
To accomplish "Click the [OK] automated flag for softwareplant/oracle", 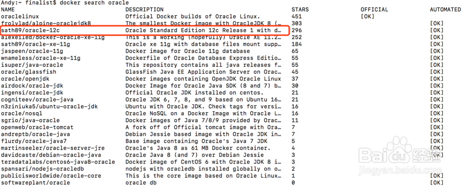I will pyautogui.click(x=437, y=183).
